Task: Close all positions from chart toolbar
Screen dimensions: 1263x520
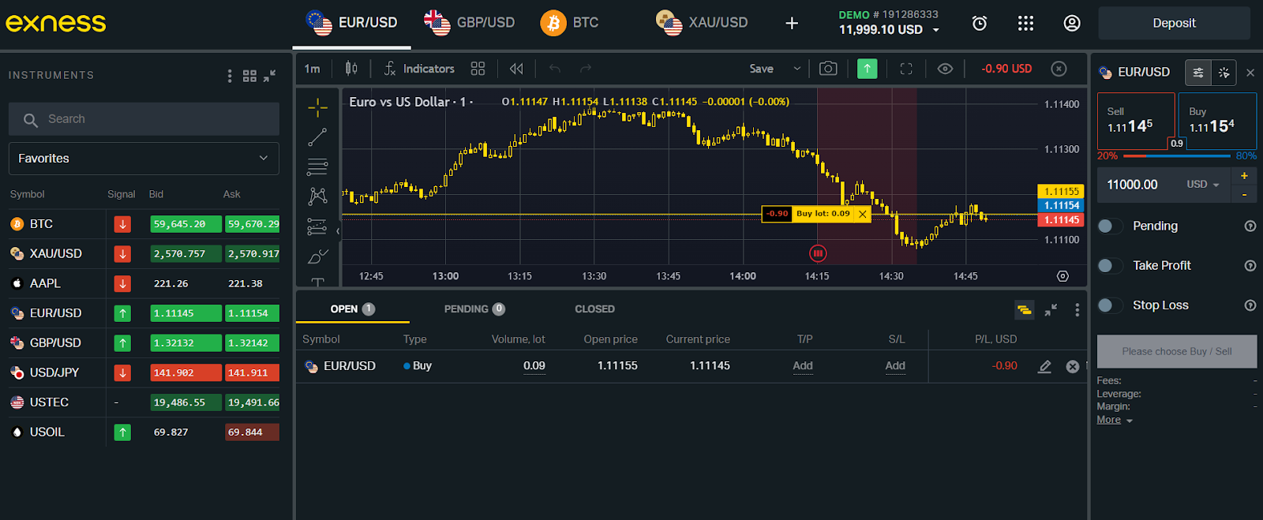Action: pyautogui.click(x=1059, y=69)
